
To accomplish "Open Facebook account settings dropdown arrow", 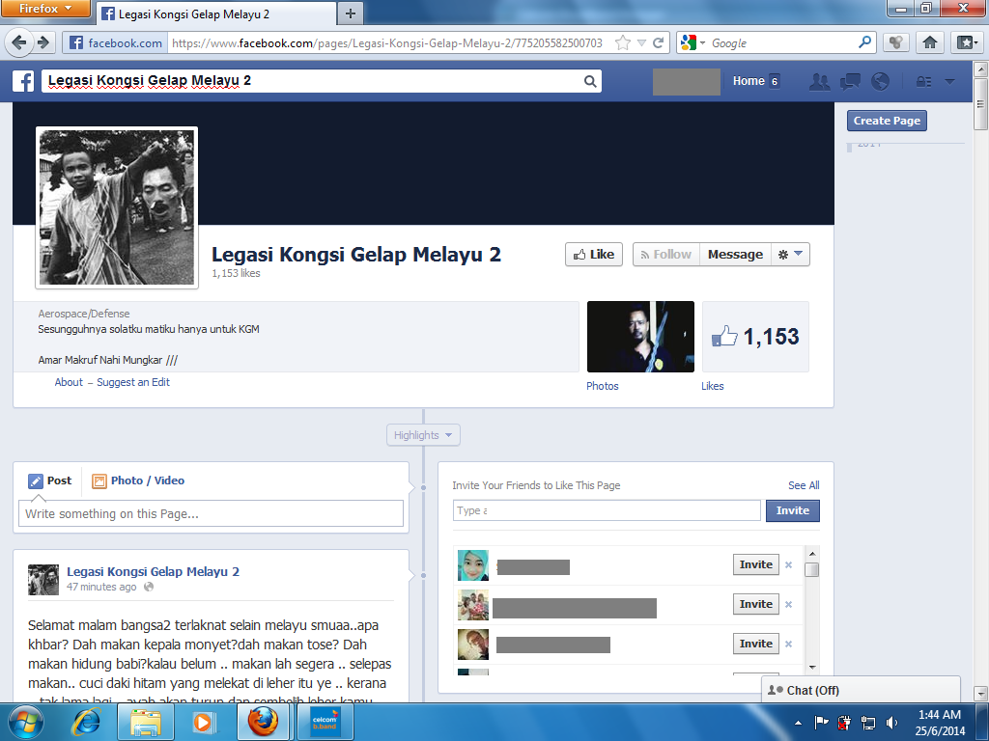I will [x=950, y=81].
